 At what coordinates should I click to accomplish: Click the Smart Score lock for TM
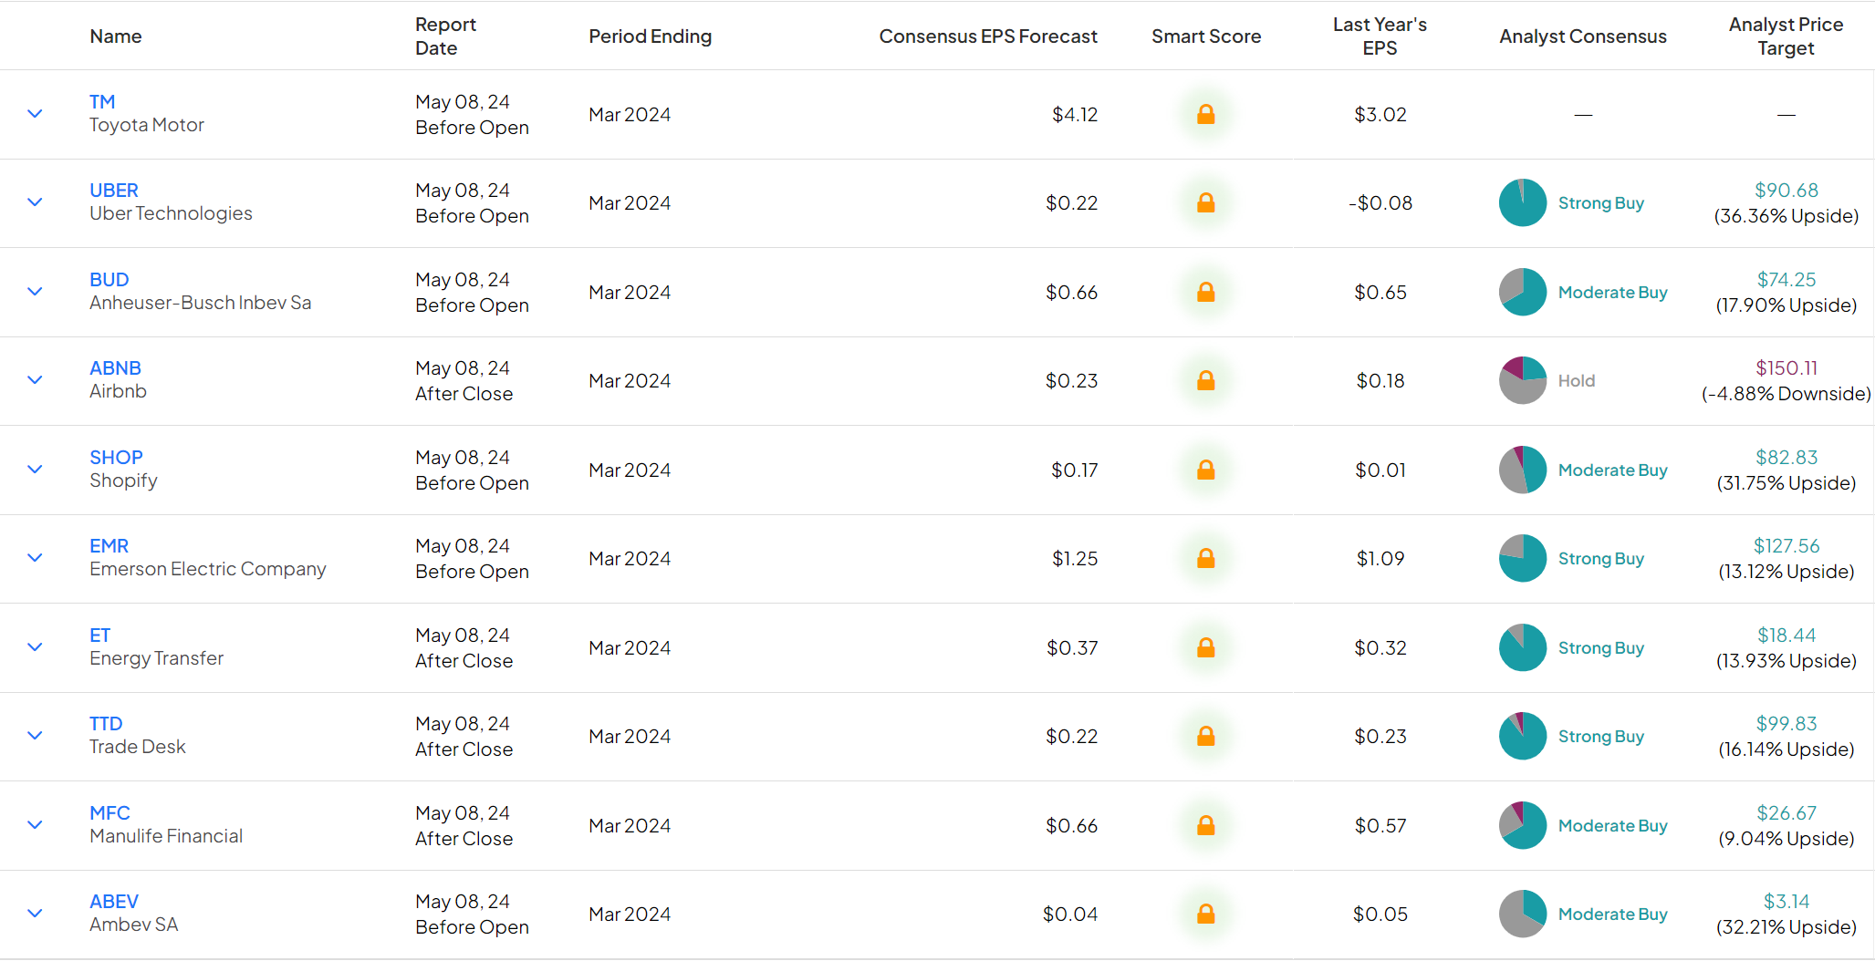1205,114
